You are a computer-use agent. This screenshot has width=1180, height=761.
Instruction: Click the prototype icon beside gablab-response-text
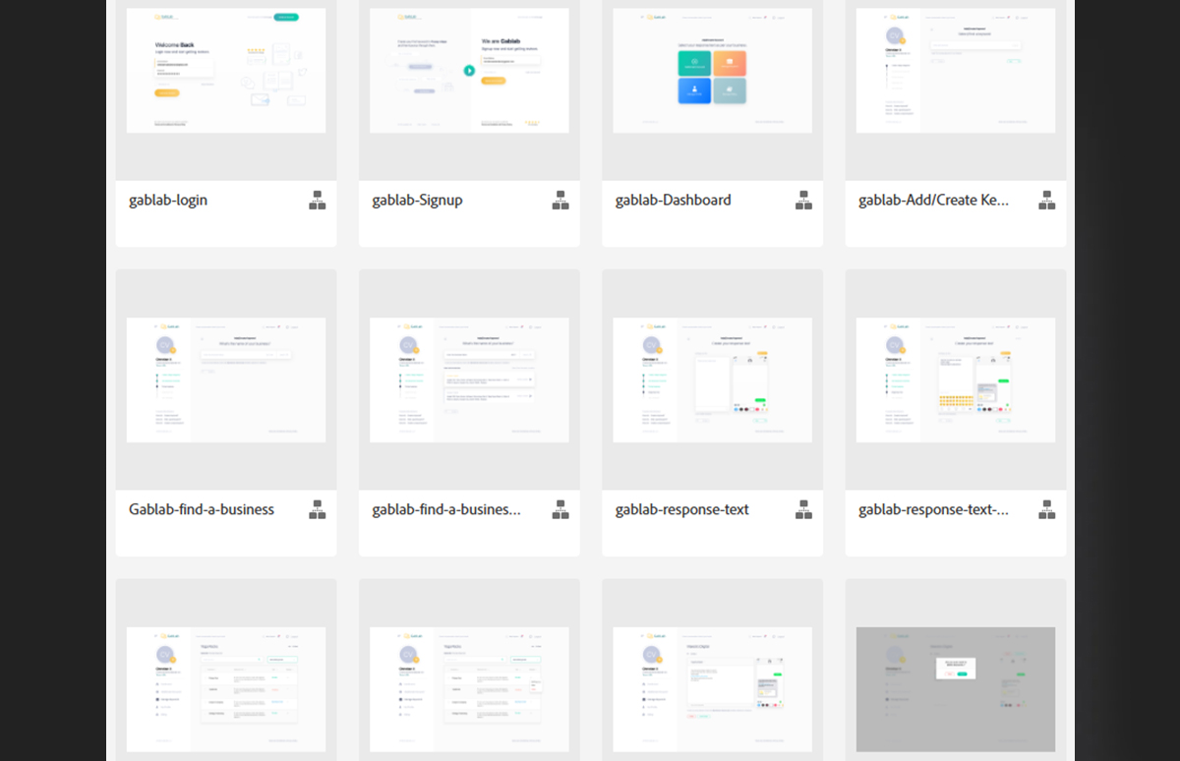804,509
